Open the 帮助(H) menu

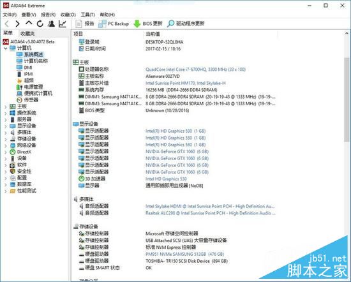(x=107, y=15)
